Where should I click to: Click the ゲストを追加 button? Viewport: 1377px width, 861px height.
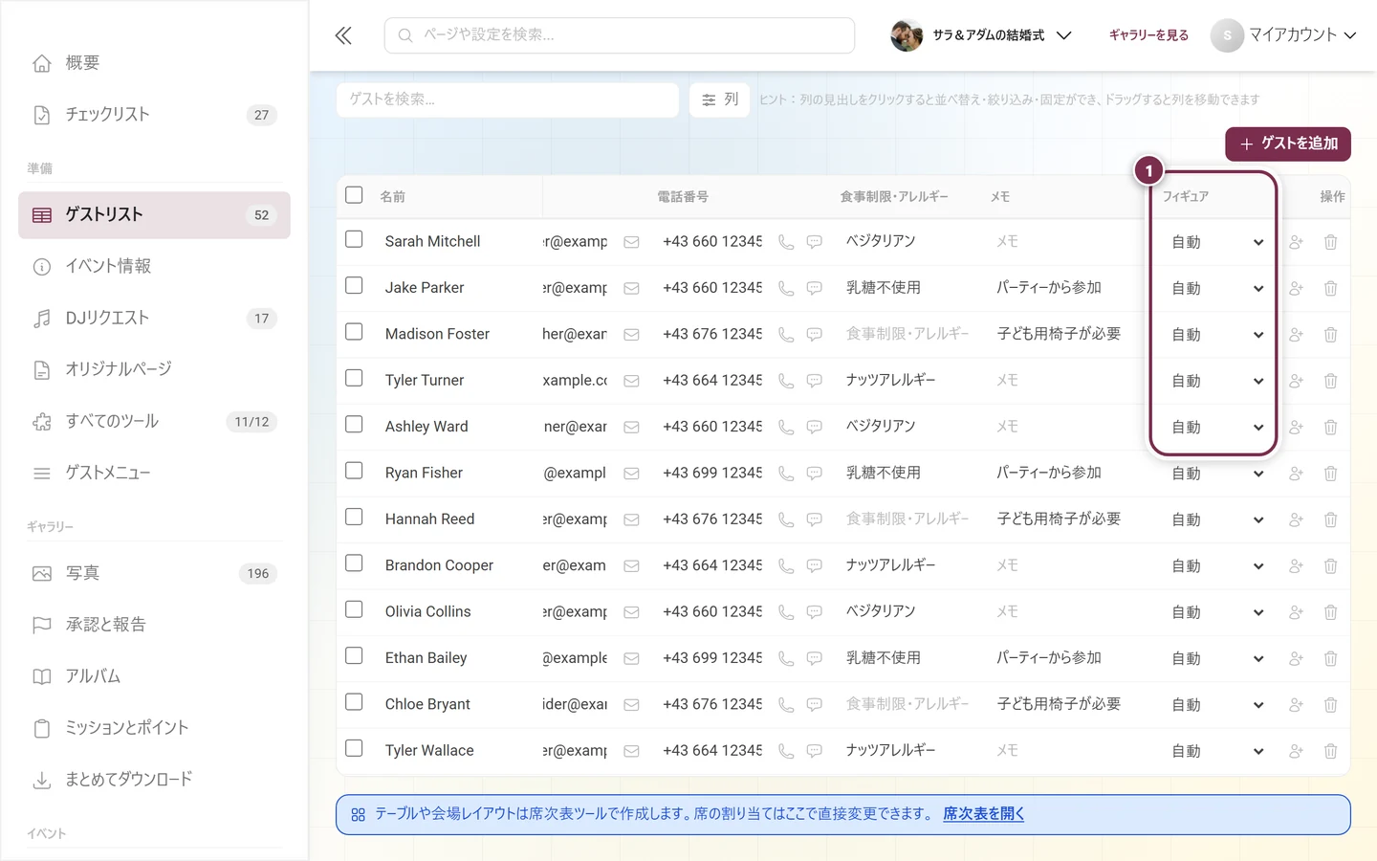[x=1288, y=143]
